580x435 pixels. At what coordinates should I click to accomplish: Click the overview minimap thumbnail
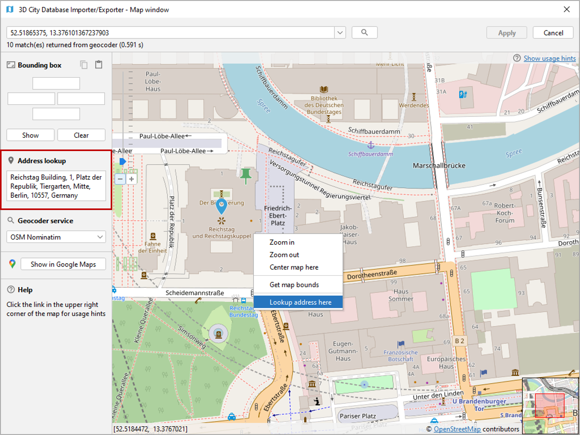550,406
